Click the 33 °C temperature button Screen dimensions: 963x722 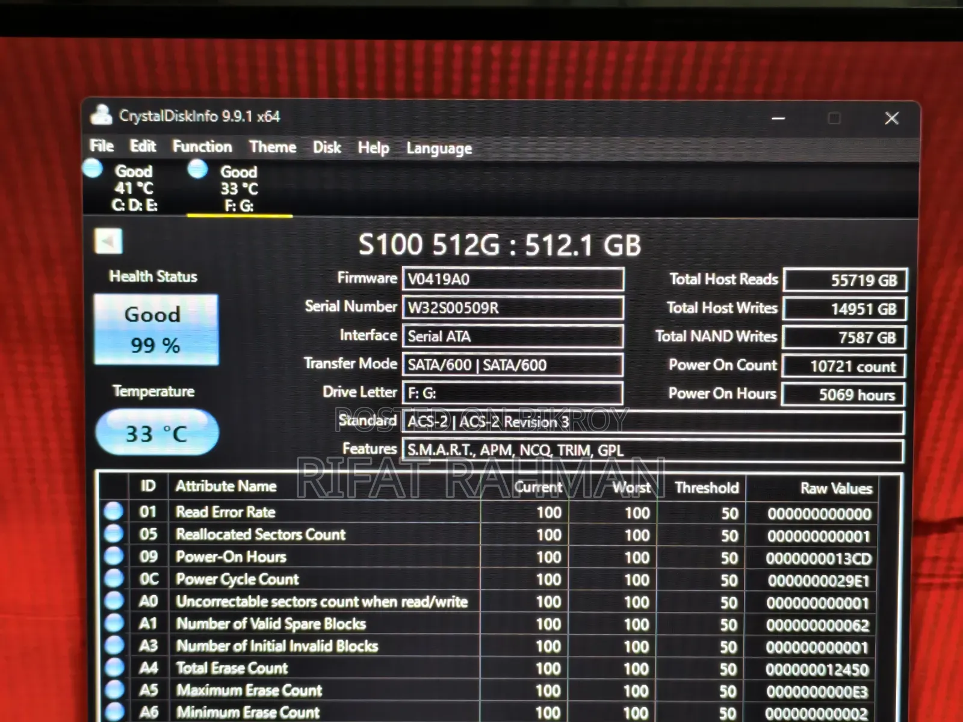(x=156, y=433)
